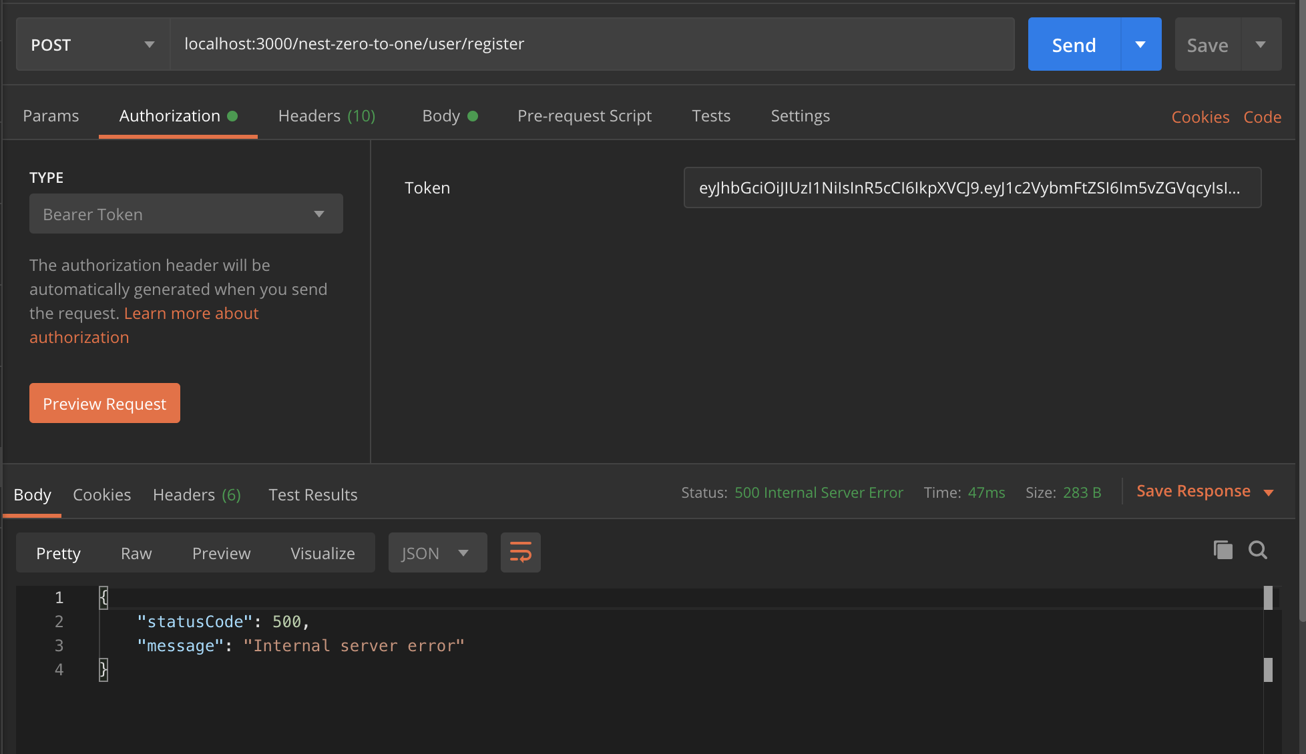Open the Cookies link at top right

[x=1200, y=117]
